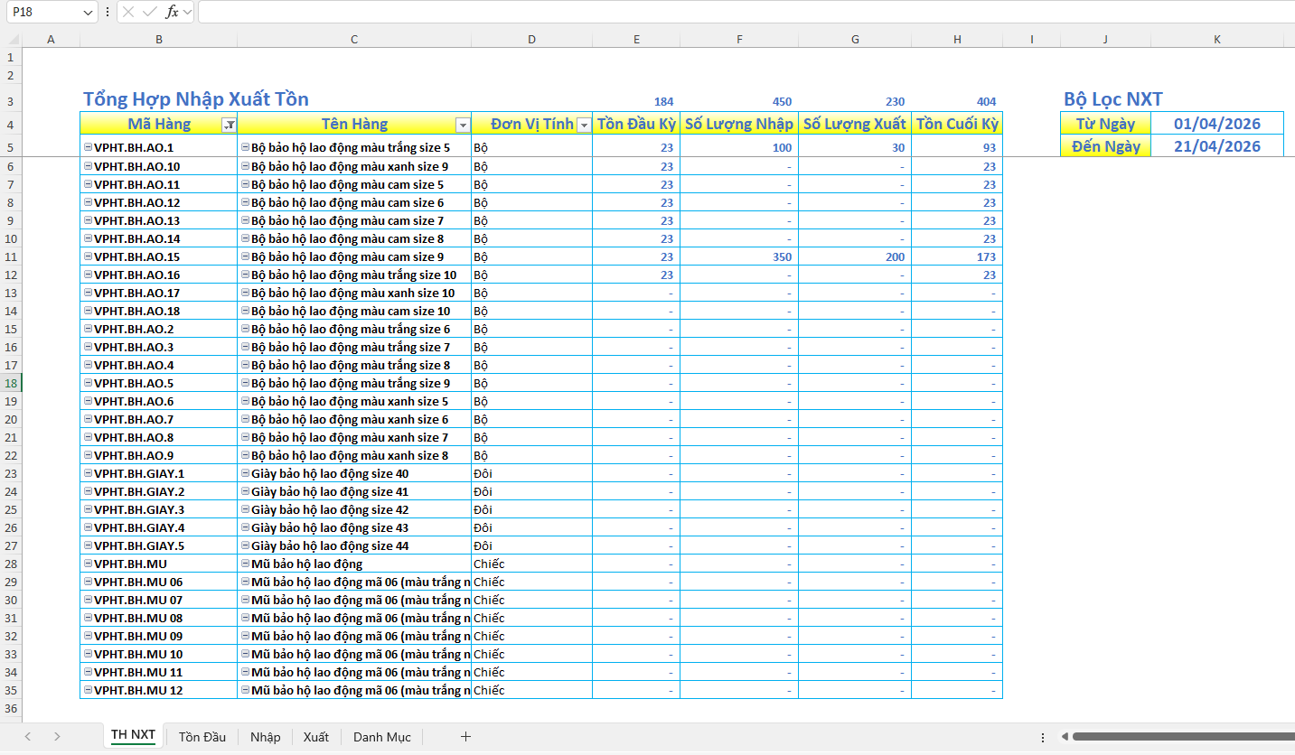Click the Enter checkmark in formula bar
Image resolution: width=1295 pixels, height=755 pixels.
[x=150, y=12]
